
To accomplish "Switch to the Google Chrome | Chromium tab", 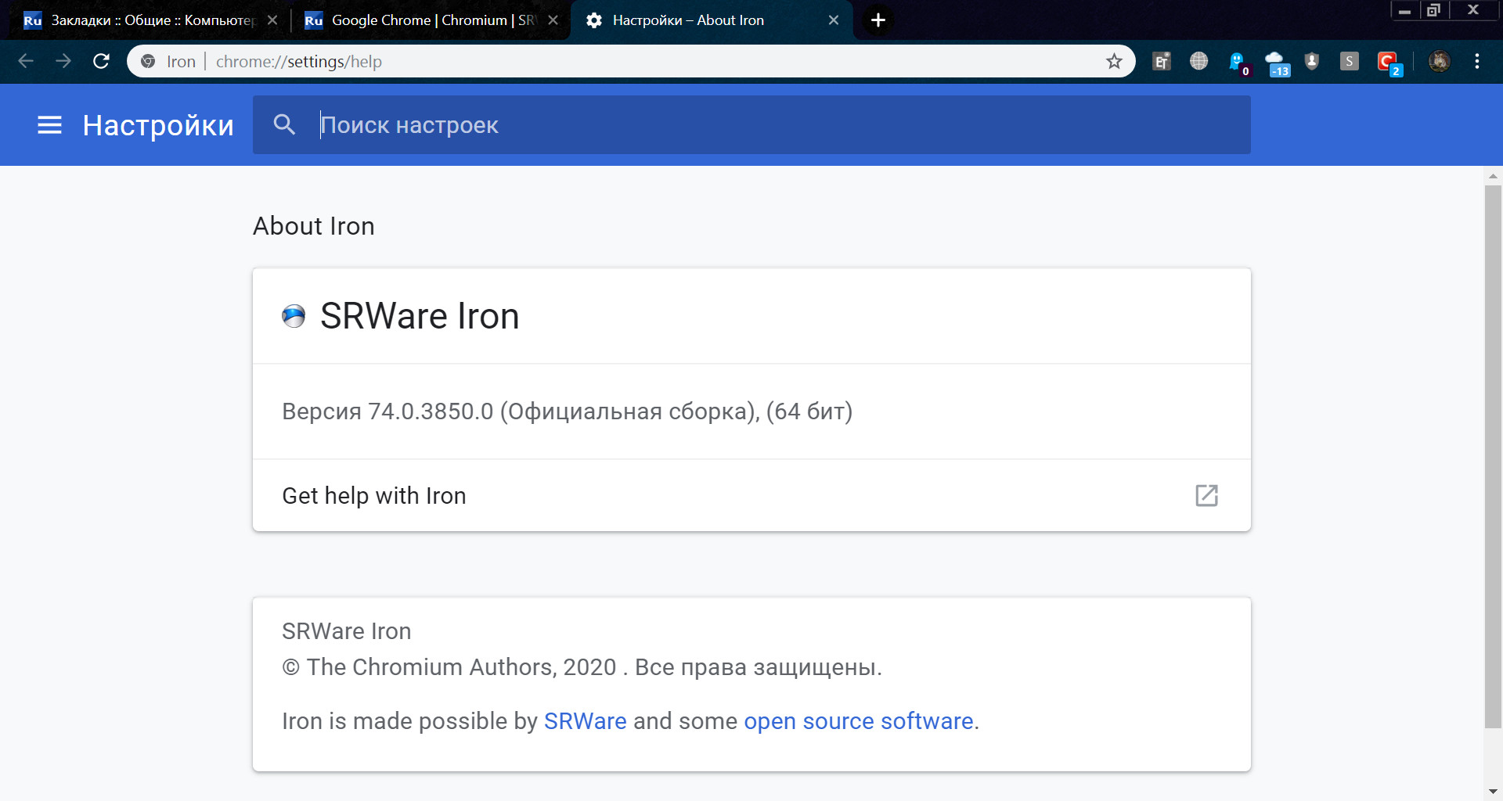I will (423, 20).
